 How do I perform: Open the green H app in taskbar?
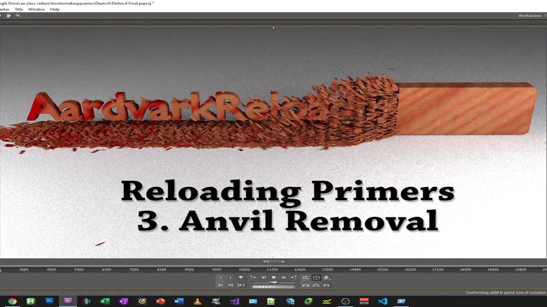pos(31,301)
